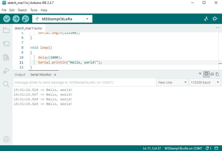Click the serial message input field
This screenshot has width=222, height=151.
(x=84, y=82)
